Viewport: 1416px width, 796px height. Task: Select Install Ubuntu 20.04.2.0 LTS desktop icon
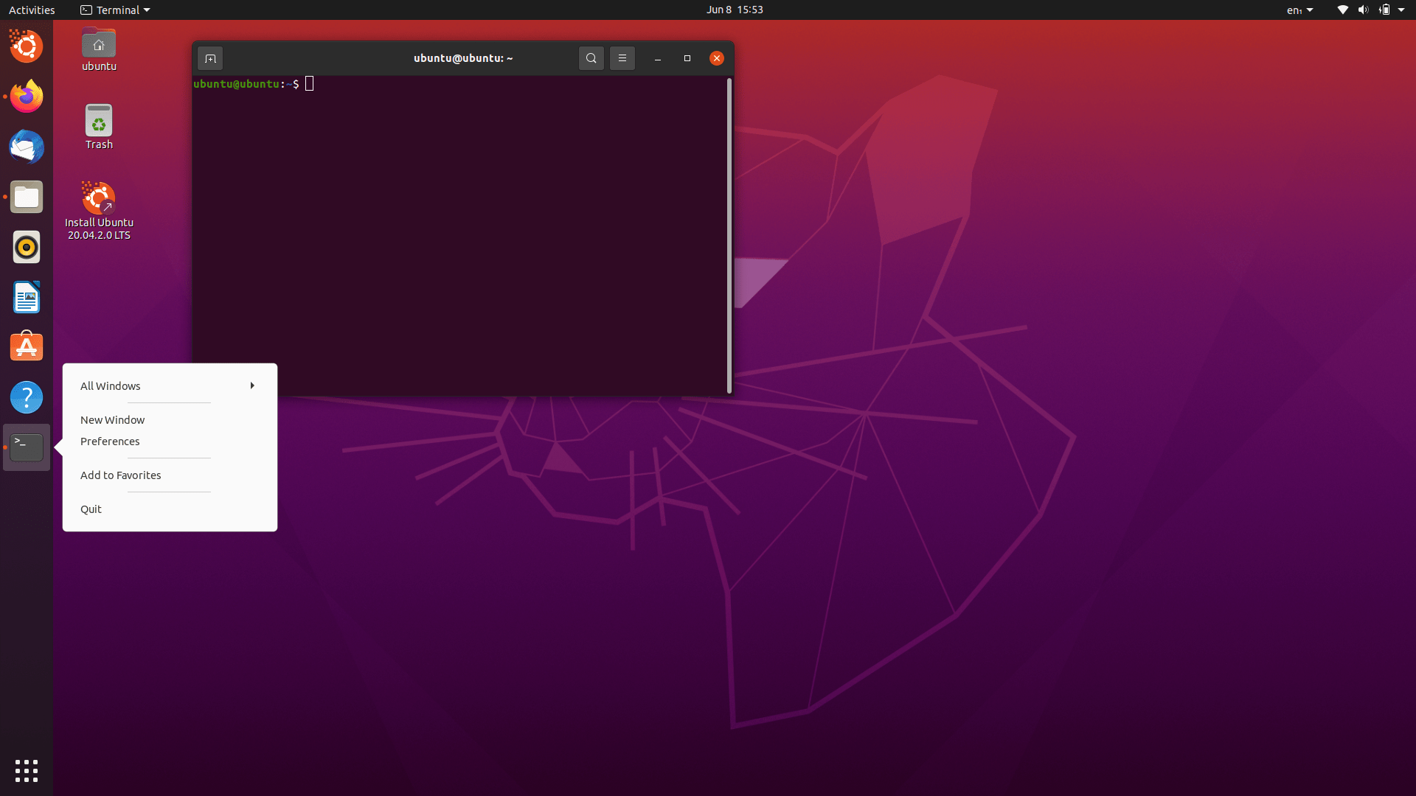(99, 211)
